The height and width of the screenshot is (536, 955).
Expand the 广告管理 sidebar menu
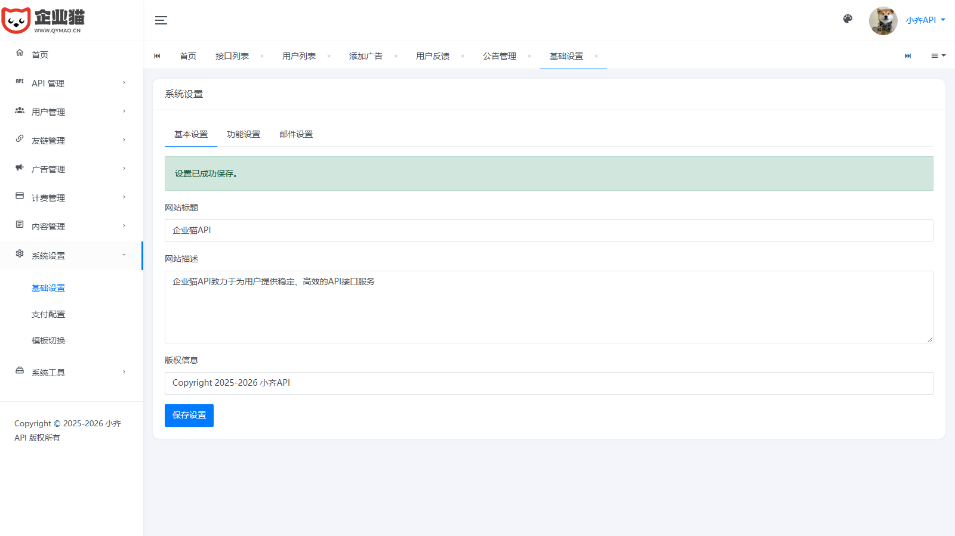71,169
